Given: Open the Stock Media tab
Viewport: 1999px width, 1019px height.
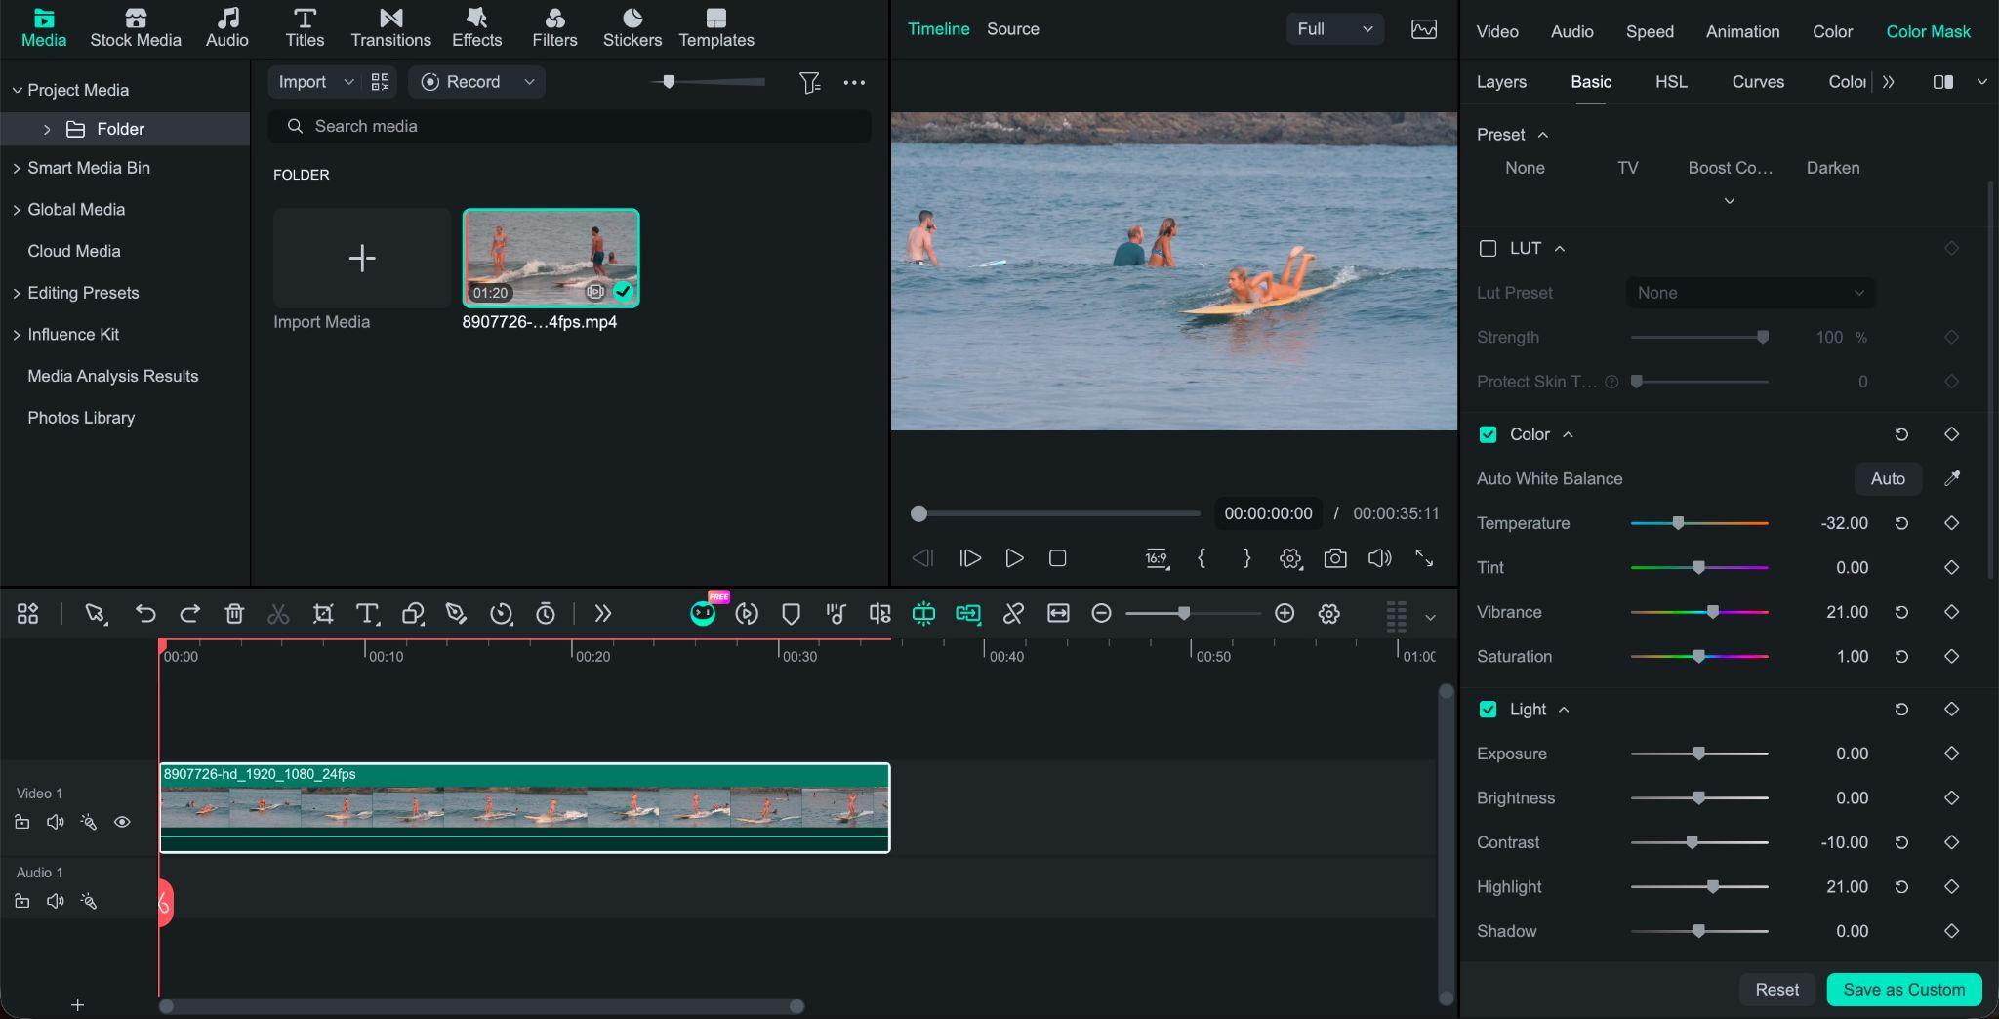Looking at the screenshot, I should 136,28.
